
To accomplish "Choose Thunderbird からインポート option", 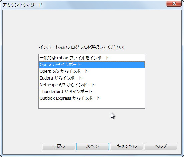I will click(92, 92).
